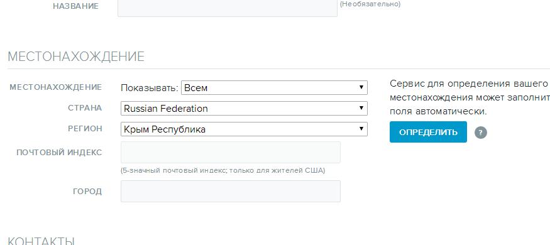Click the 5-значный почтовый индекс hint text
550x245 pixels.
223,171
